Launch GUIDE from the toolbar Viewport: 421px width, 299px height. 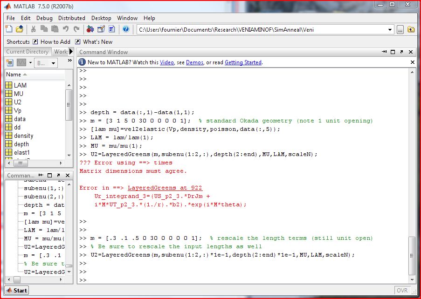(101, 29)
